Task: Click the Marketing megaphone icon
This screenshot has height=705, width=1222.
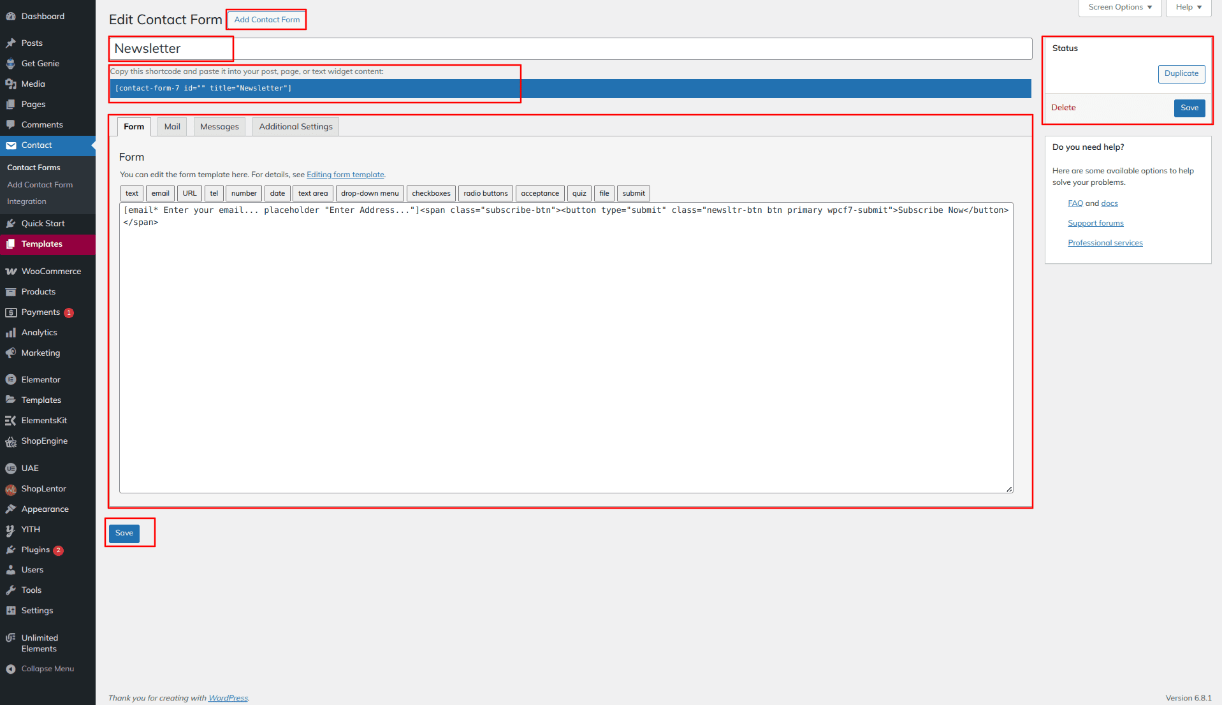Action: 11,353
